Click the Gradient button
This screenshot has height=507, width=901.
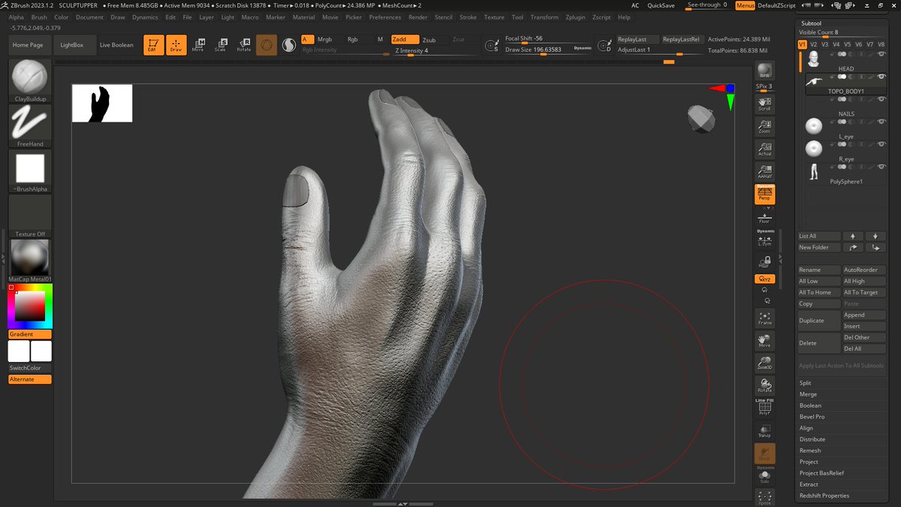(x=30, y=334)
